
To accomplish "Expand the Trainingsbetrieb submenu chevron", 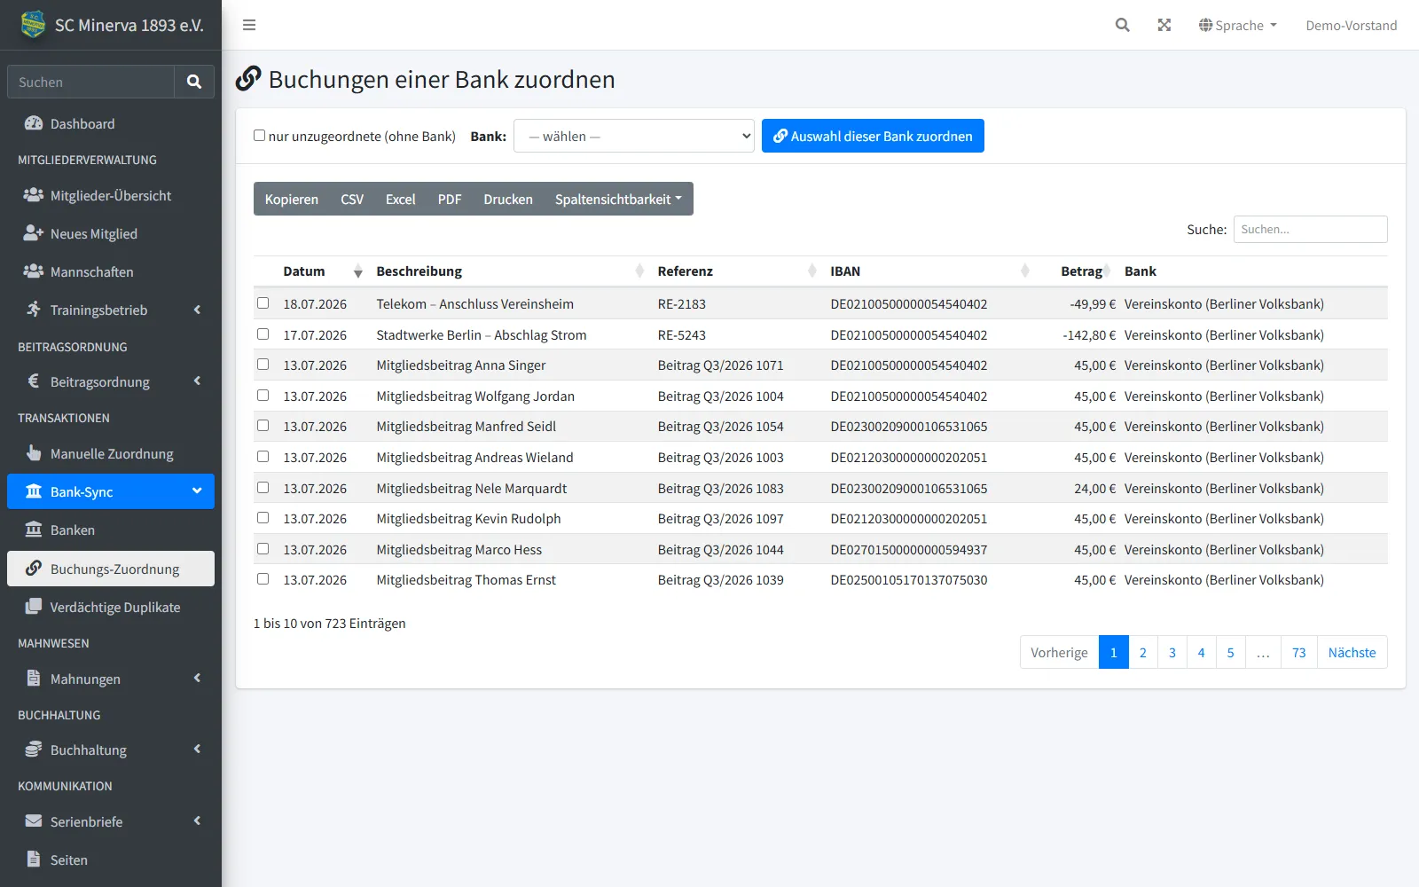I will tap(197, 310).
